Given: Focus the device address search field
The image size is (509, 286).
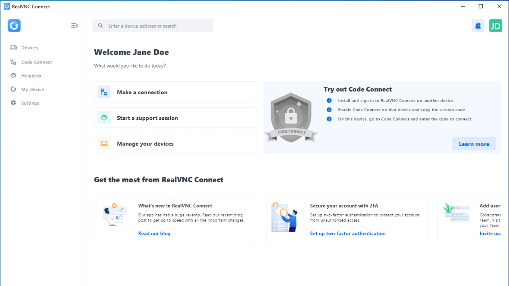Looking at the screenshot, I should (x=156, y=26).
